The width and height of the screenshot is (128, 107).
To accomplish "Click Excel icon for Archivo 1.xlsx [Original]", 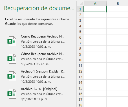I will click(12, 94).
